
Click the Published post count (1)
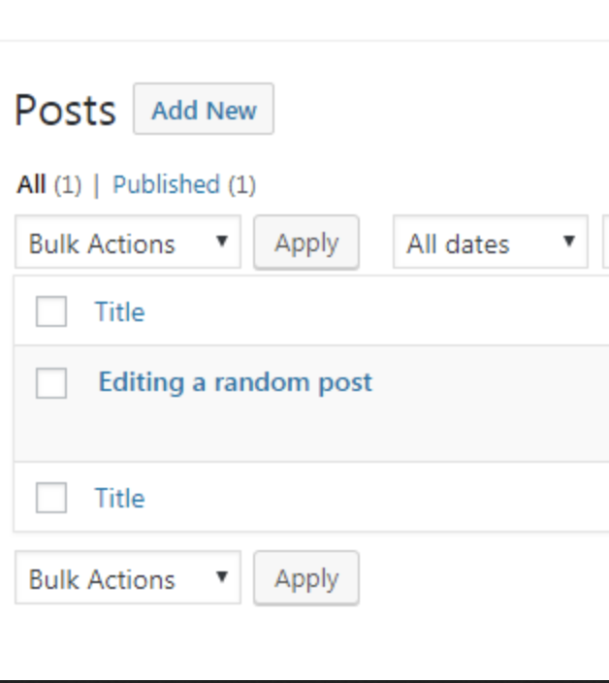click(x=241, y=184)
